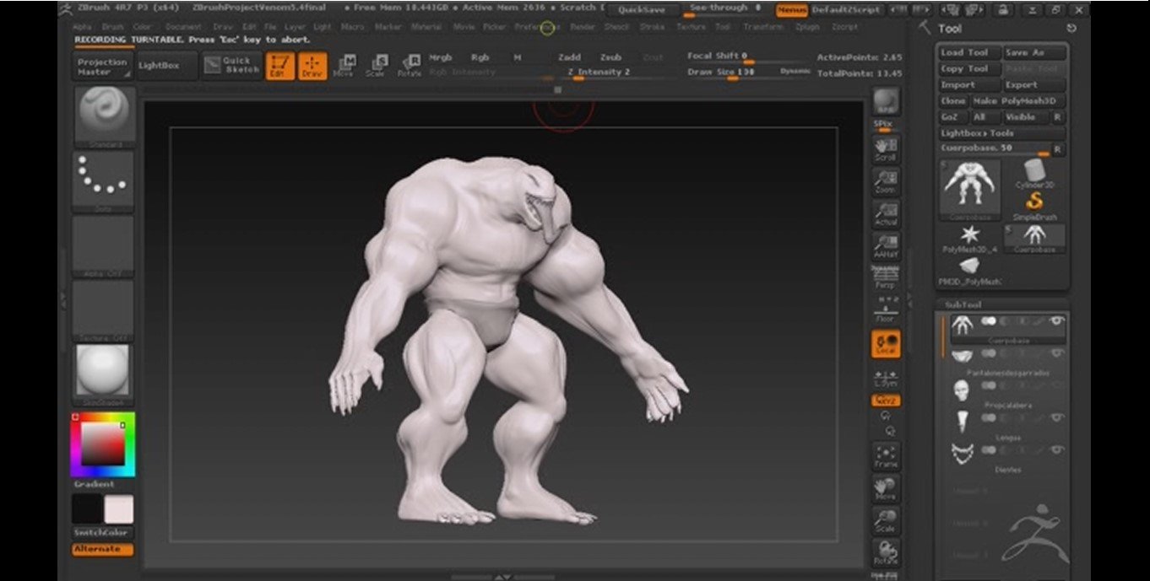Activate Edit mode button

click(279, 66)
